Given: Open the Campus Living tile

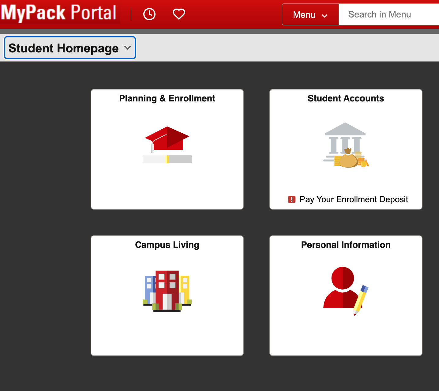Looking at the screenshot, I should [x=167, y=296].
